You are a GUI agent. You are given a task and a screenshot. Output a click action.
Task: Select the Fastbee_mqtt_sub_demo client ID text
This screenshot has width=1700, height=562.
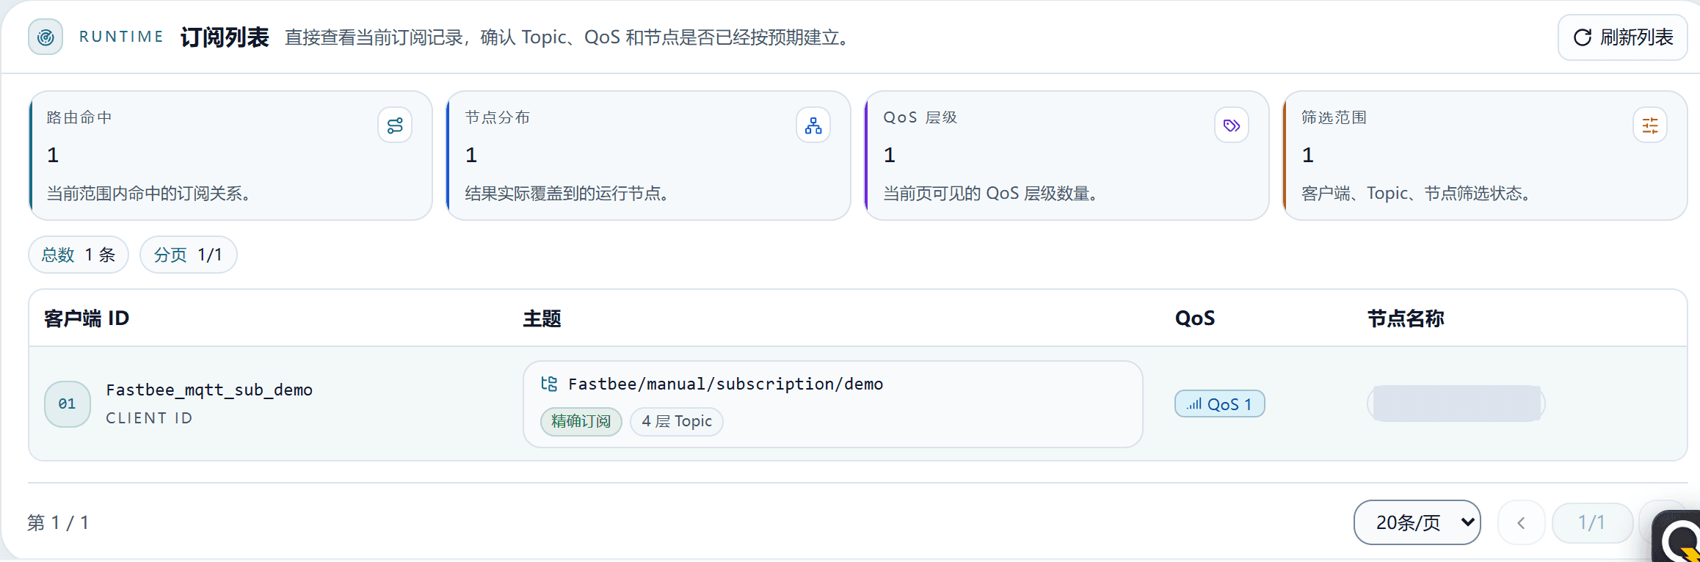click(209, 390)
